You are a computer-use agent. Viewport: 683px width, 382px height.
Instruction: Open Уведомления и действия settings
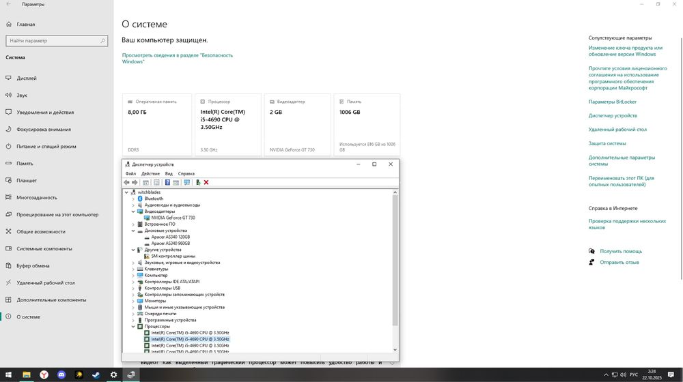[45, 113]
